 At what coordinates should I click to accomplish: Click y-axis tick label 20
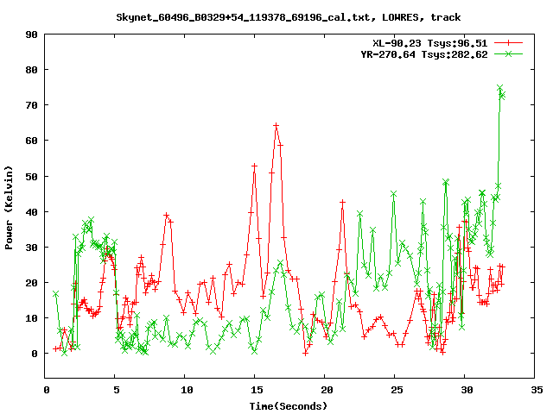pos(31,283)
